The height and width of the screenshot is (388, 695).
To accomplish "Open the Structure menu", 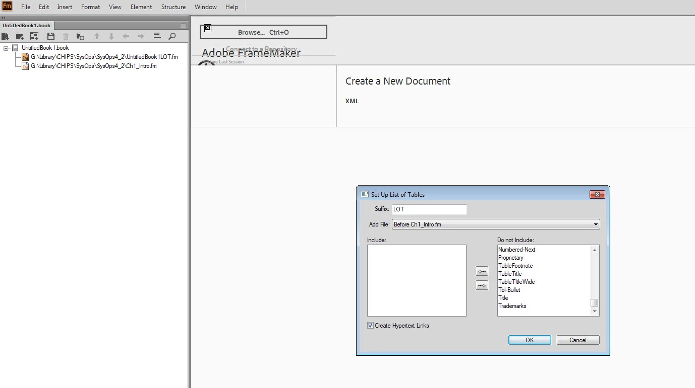I will 173,7.
